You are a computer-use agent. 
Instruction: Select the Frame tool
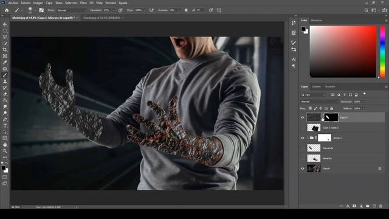click(x=5, y=56)
